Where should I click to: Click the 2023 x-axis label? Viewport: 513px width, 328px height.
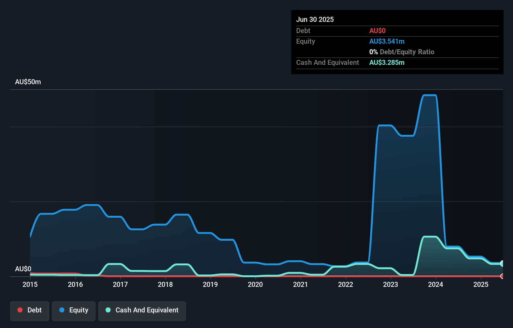tap(391, 284)
